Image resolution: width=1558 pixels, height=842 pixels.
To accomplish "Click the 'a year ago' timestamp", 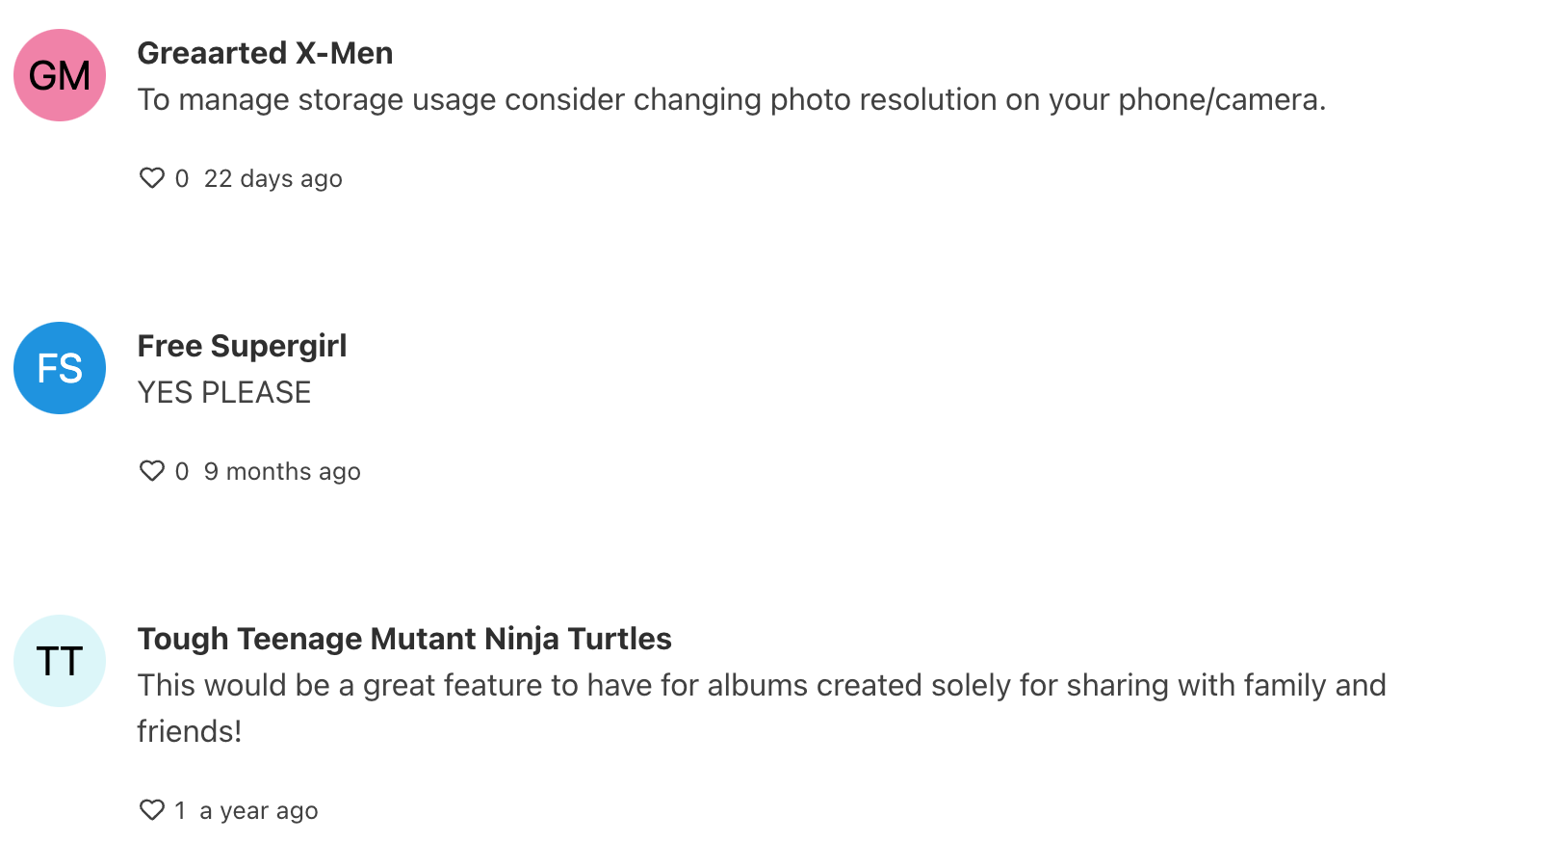I will pyautogui.click(x=256, y=810).
